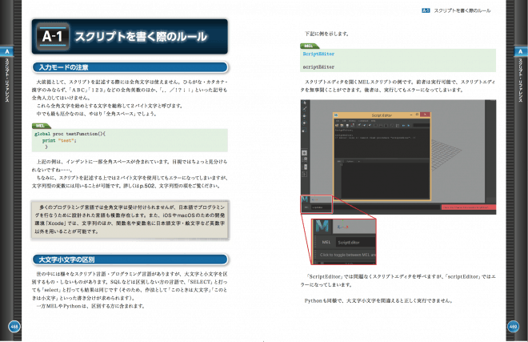The image size is (528, 342).
Task: Click page number 469
Action: (x=513, y=327)
